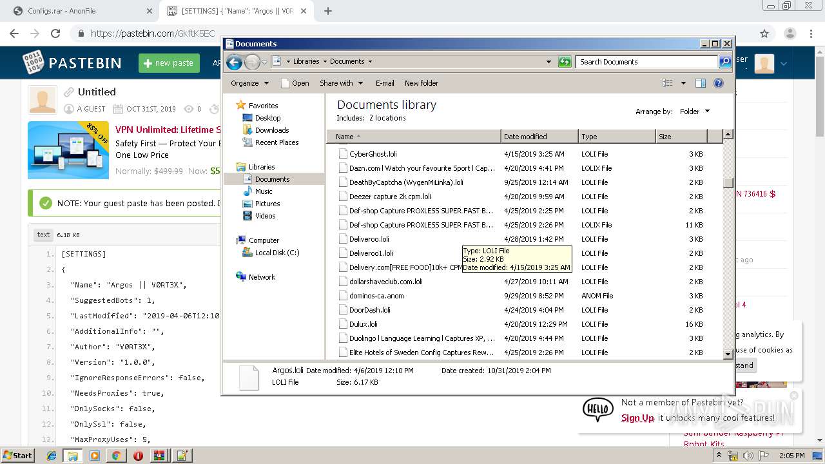Switch to the [SETTINGS] Pastebin tab

pos(237,11)
